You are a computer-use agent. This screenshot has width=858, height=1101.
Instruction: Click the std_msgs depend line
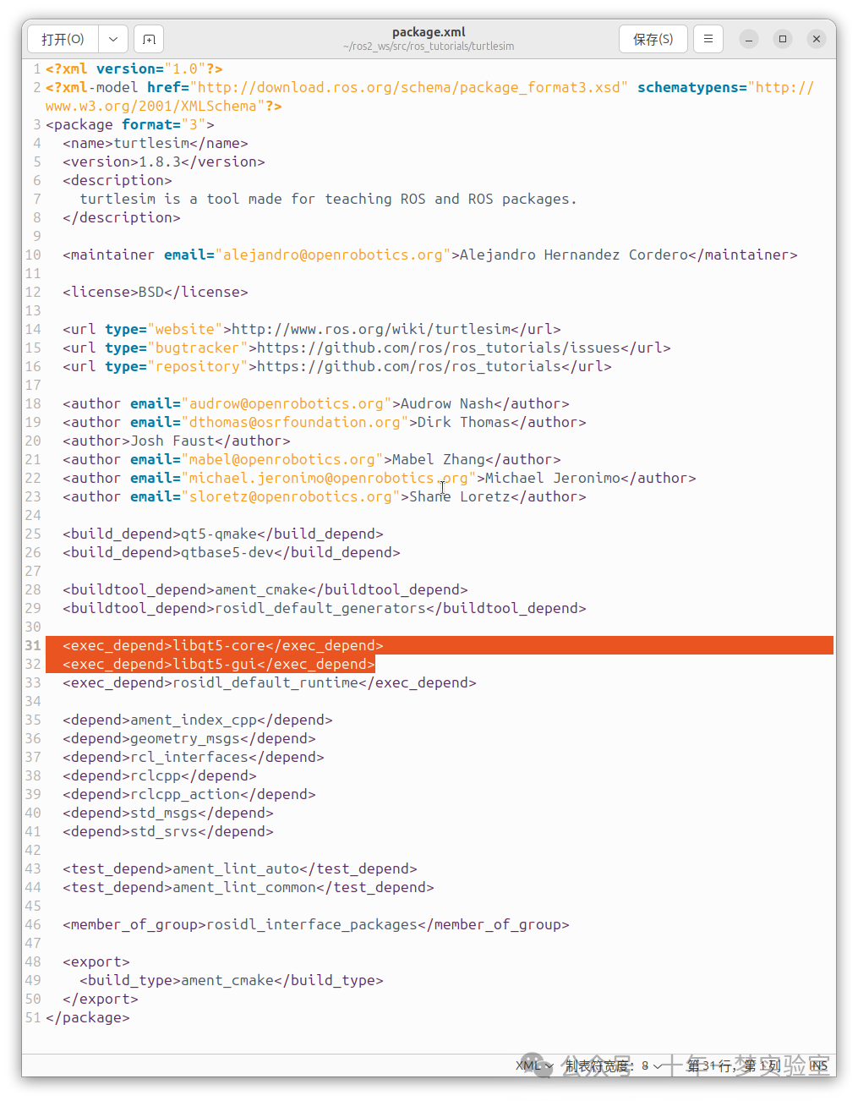coord(168,813)
